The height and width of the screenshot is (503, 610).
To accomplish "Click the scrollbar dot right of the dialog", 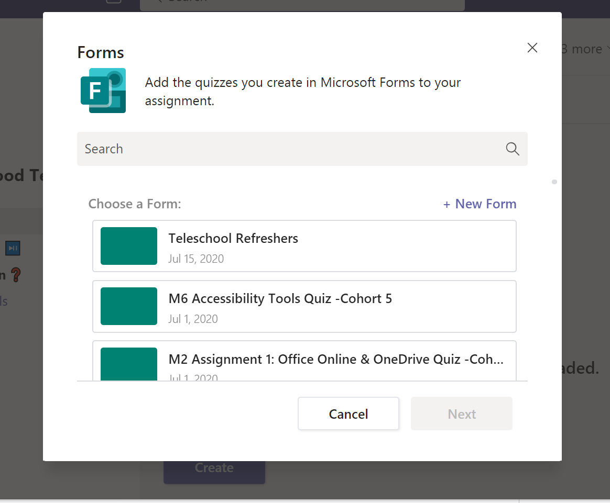I will (x=554, y=182).
